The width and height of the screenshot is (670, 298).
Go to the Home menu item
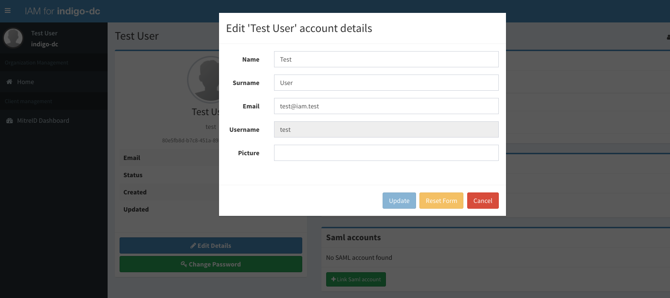[25, 82]
